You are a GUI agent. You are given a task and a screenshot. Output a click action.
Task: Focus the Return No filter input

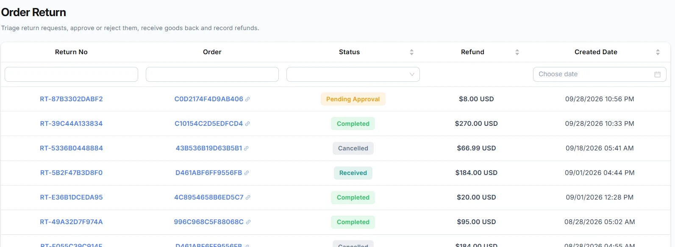[71, 74]
